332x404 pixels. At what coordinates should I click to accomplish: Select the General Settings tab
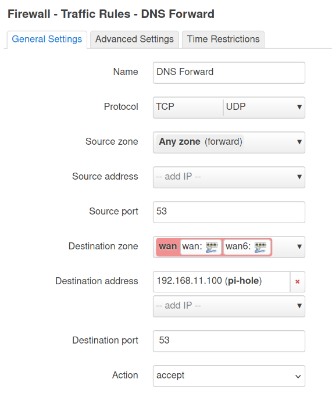47,40
